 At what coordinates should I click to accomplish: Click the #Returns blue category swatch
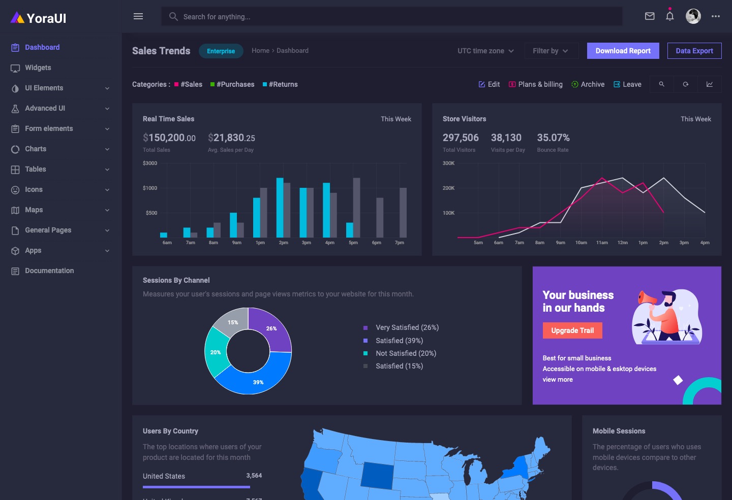click(x=265, y=84)
